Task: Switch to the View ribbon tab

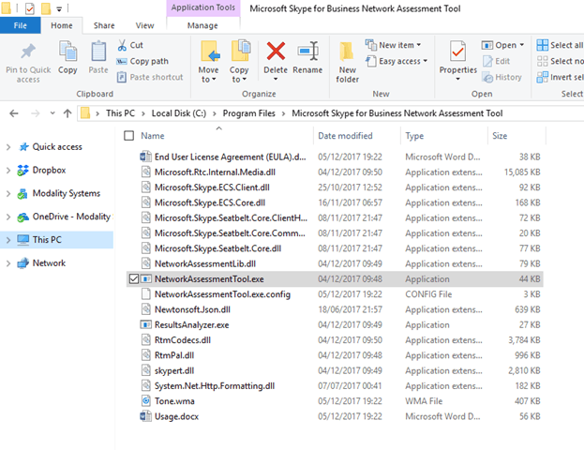Action: (144, 25)
